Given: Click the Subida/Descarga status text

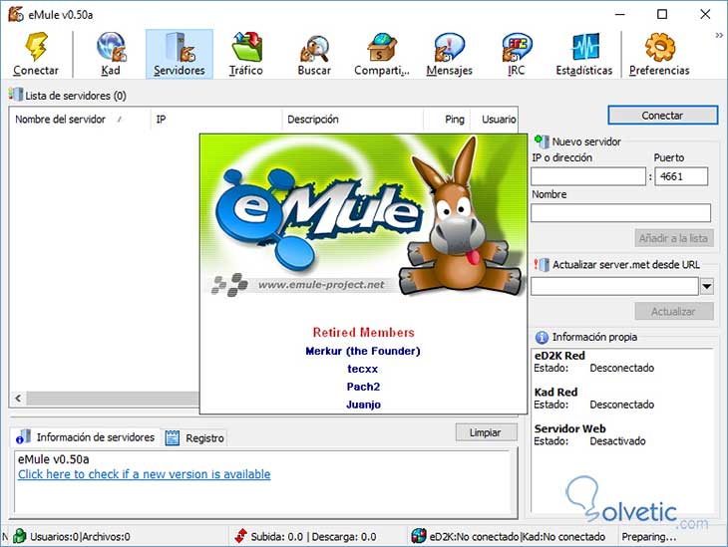Looking at the screenshot, I should [x=313, y=536].
